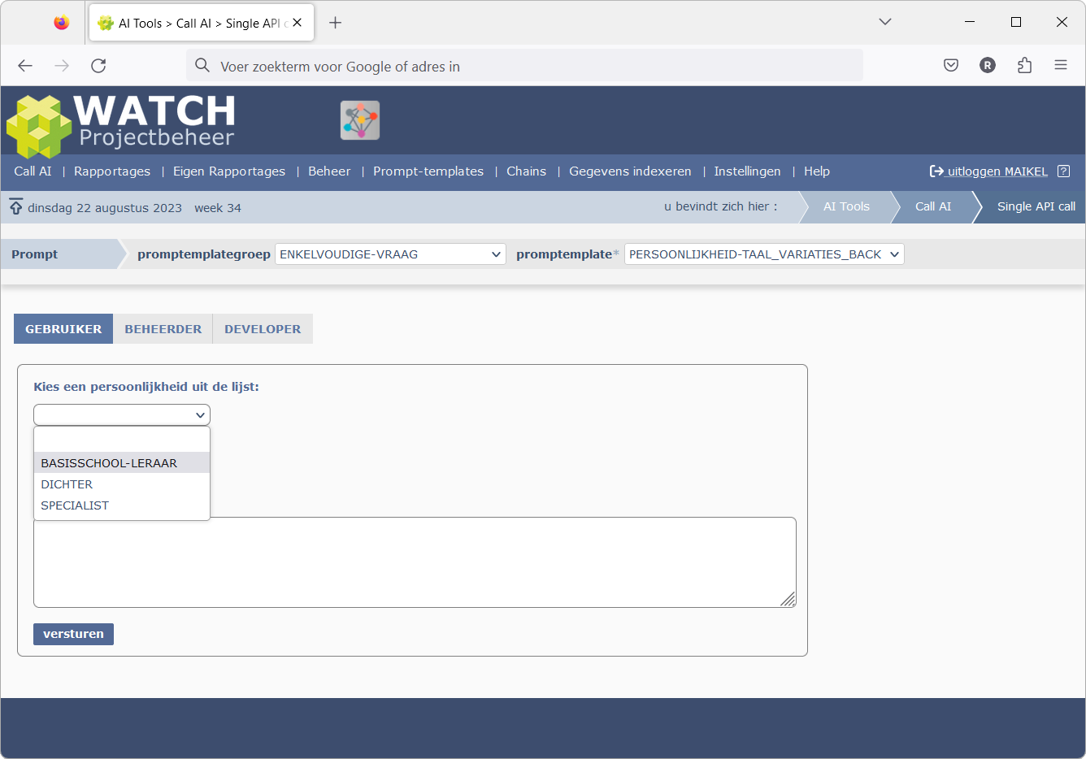Choose DICHTER option

(x=122, y=484)
